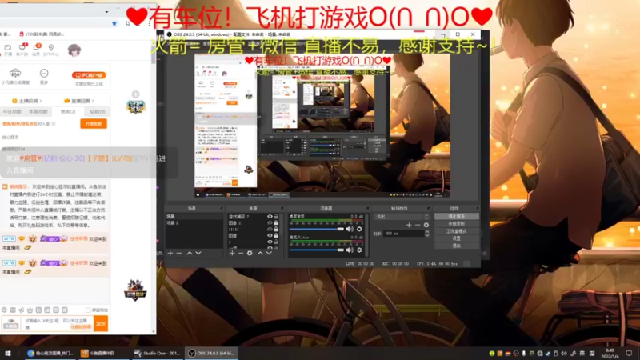Image resolution: width=640 pixels, height=360 pixels.
Task: Click help icon next to 可入座
Action: coord(54,124)
